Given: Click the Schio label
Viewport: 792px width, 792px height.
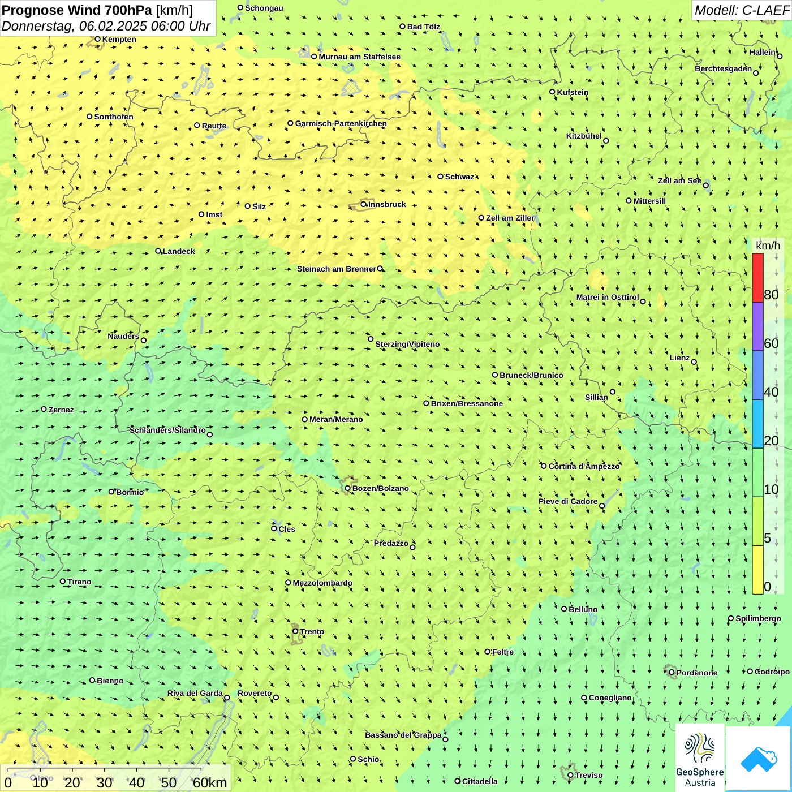Looking at the screenshot, I should [x=368, y=759].
